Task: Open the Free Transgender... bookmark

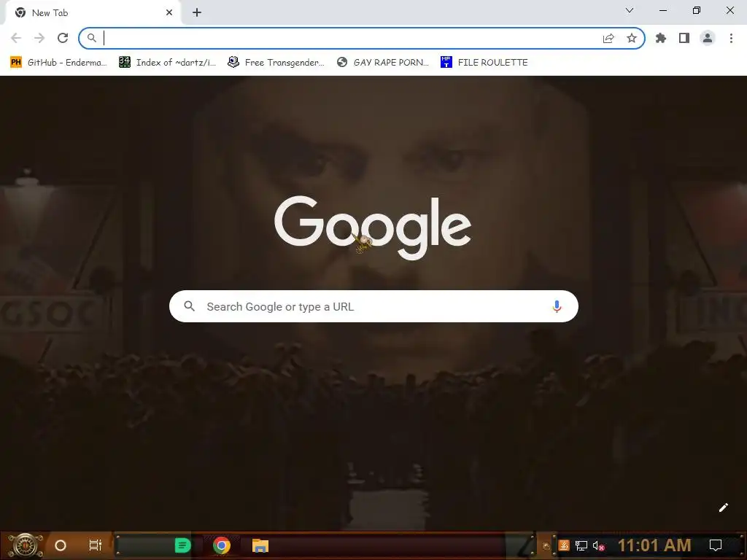Action: 276,63
